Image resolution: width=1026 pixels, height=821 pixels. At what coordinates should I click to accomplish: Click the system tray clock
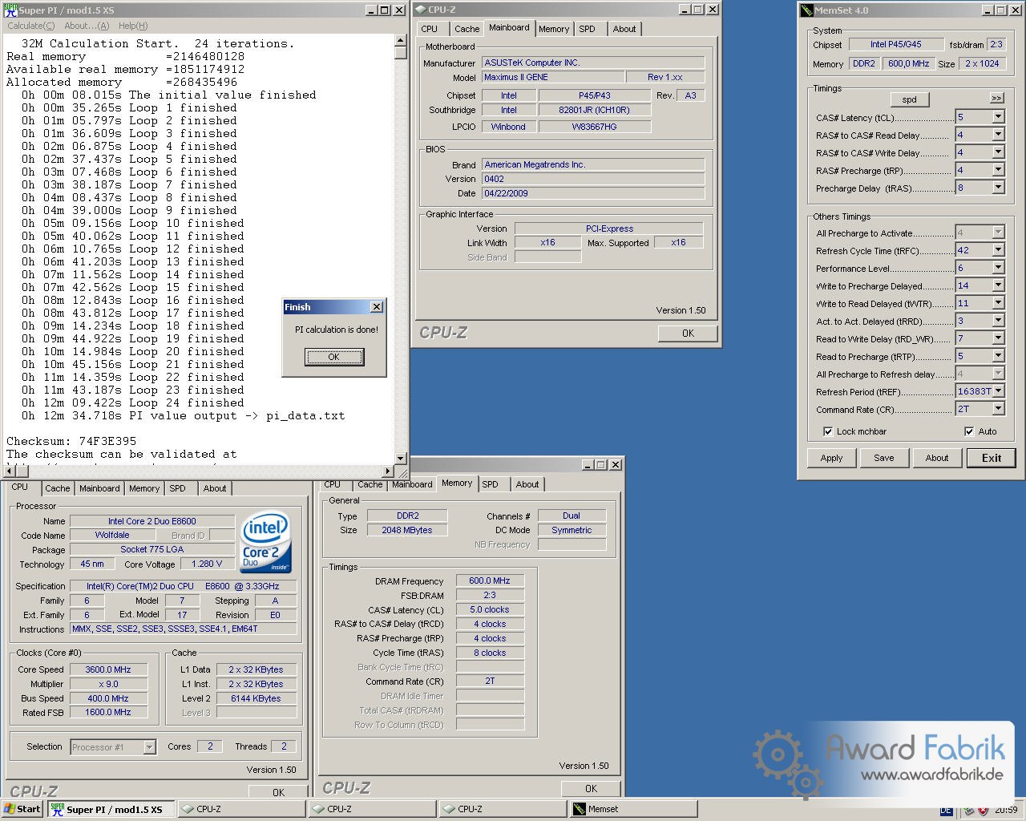(1006, 810)
